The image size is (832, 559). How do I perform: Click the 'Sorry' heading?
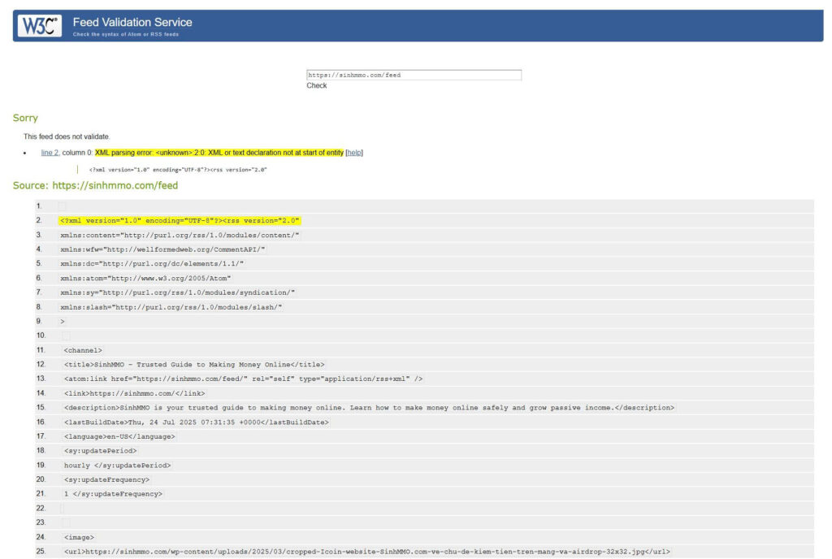(25, 118)
